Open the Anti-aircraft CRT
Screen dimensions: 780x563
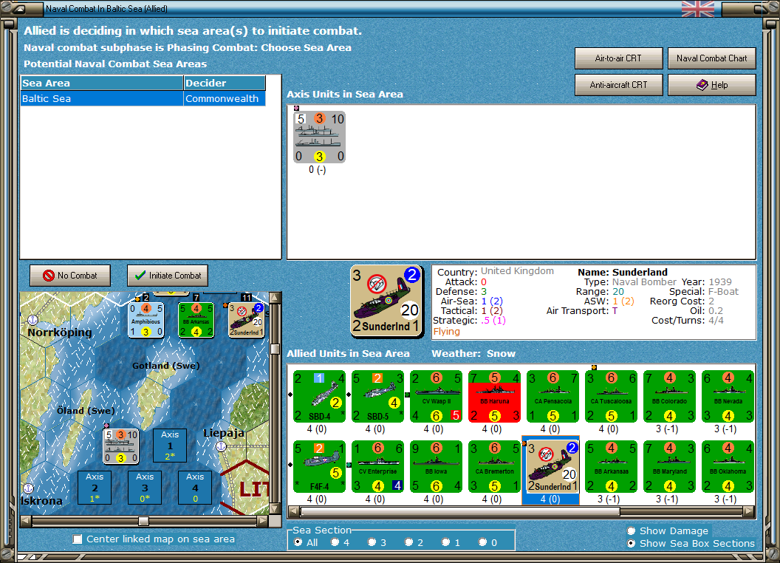coord(618,85)
